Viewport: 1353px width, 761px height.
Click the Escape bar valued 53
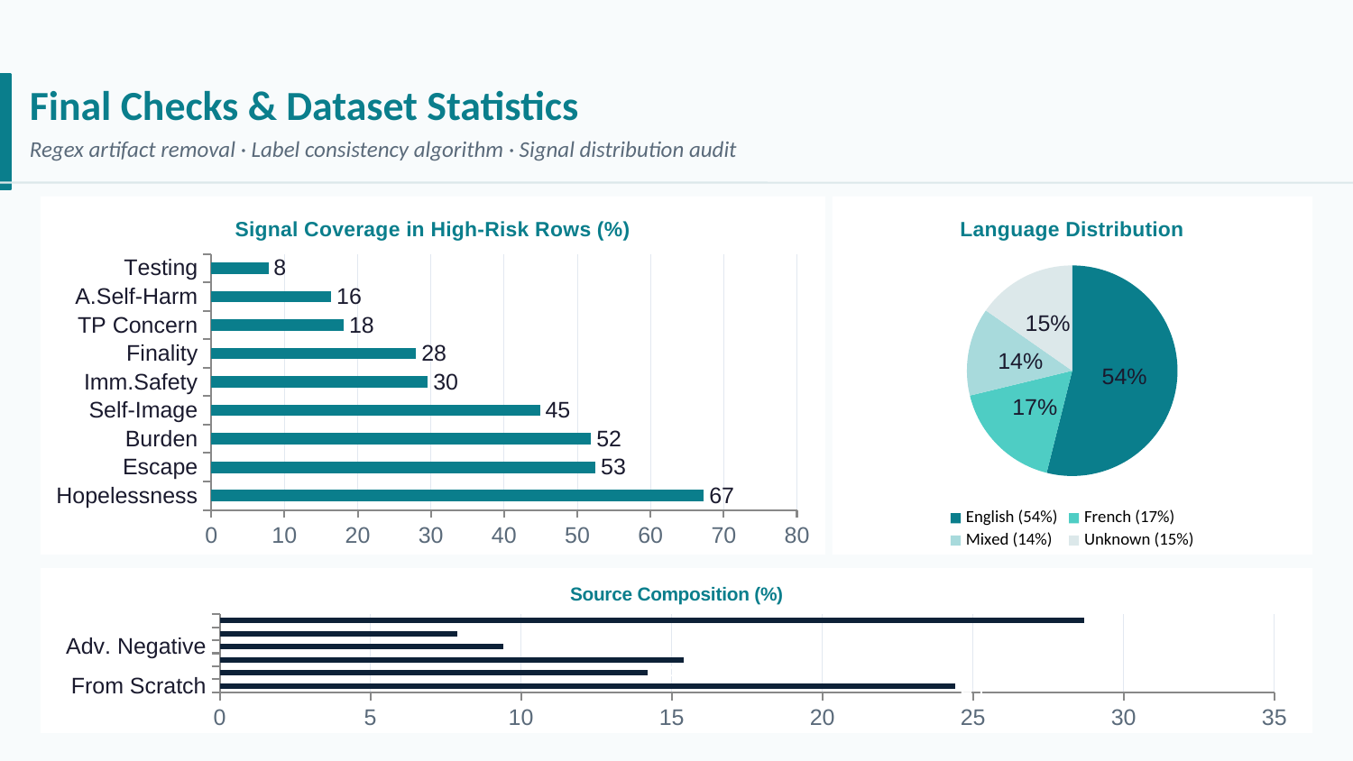(397, 467)
